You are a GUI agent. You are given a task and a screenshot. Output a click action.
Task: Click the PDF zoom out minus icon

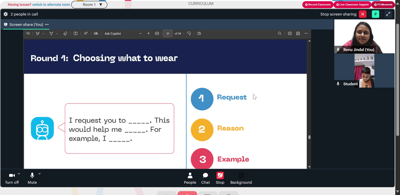140,34
